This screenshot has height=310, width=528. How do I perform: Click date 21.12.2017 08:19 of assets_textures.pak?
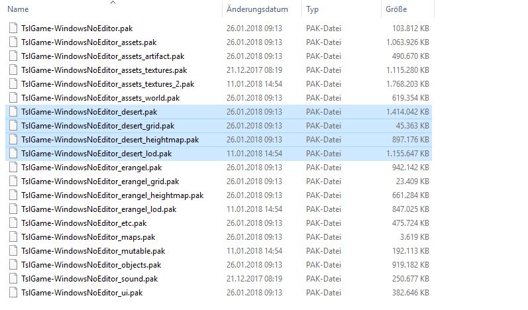pyautogui.click(x=254, y=70)
